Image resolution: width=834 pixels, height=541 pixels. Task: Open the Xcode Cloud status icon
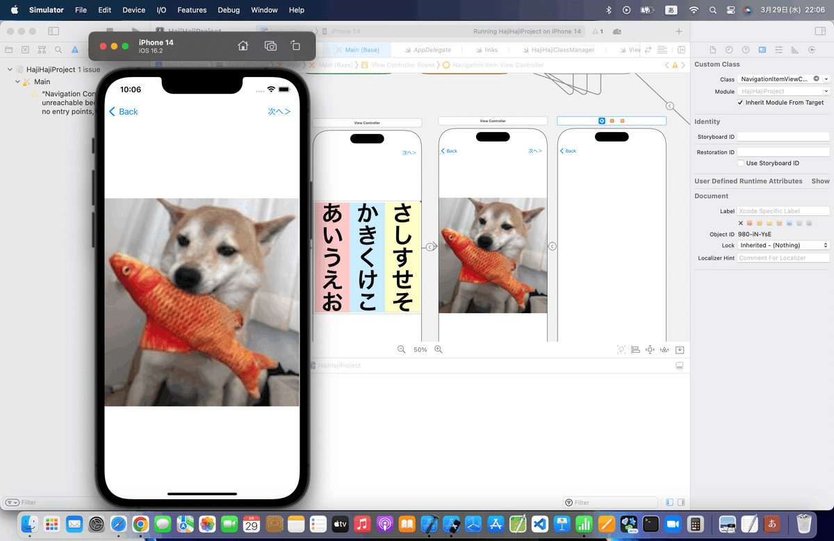(x=617, y=31)
